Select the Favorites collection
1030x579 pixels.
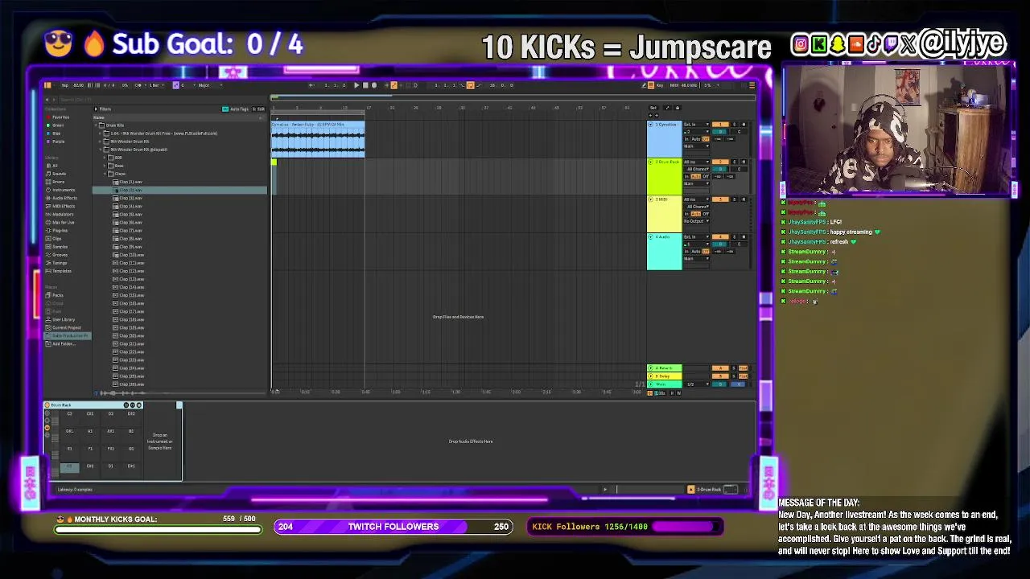tap(61, 117)
